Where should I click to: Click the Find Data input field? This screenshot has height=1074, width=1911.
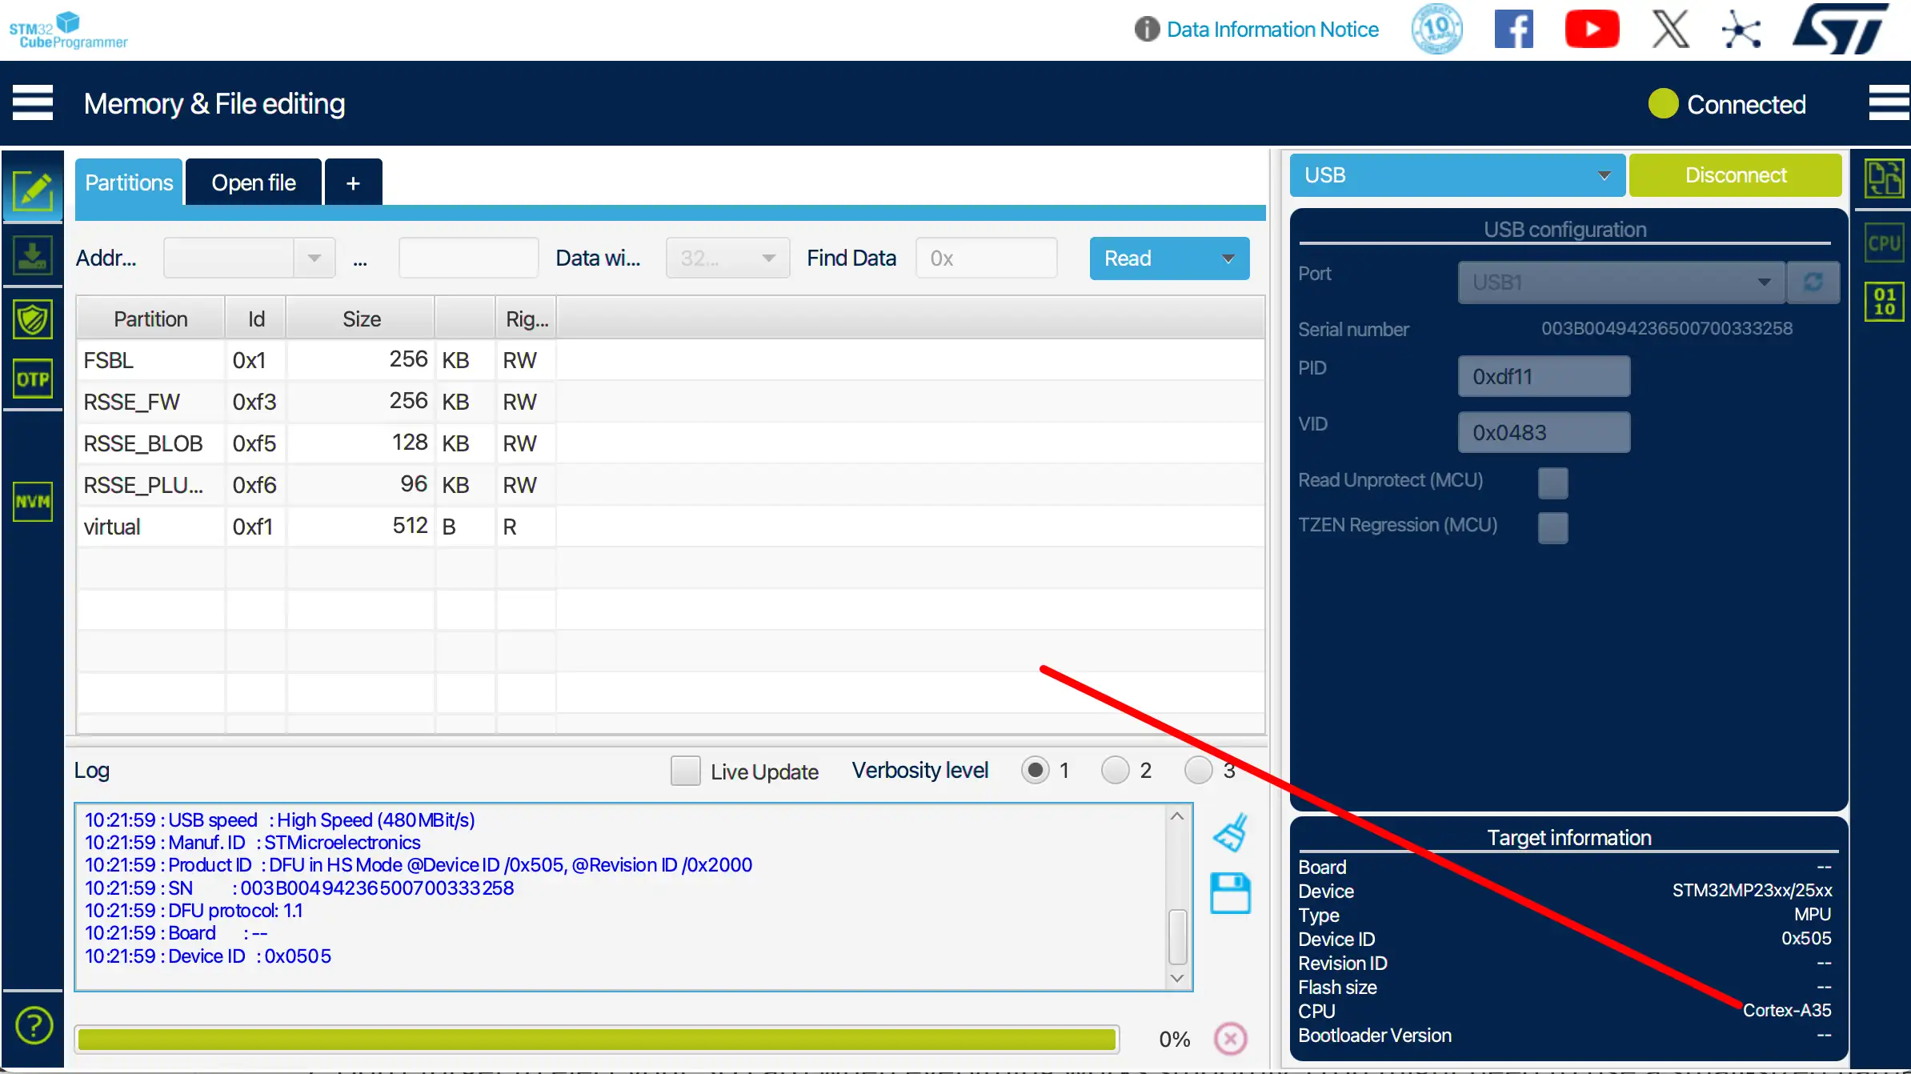pos(986,258)
